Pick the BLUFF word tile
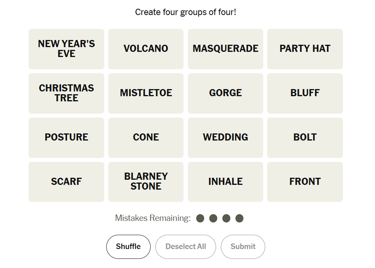This screenshot has width=375, height=268. pyautogui.click(x=305, y=93)
